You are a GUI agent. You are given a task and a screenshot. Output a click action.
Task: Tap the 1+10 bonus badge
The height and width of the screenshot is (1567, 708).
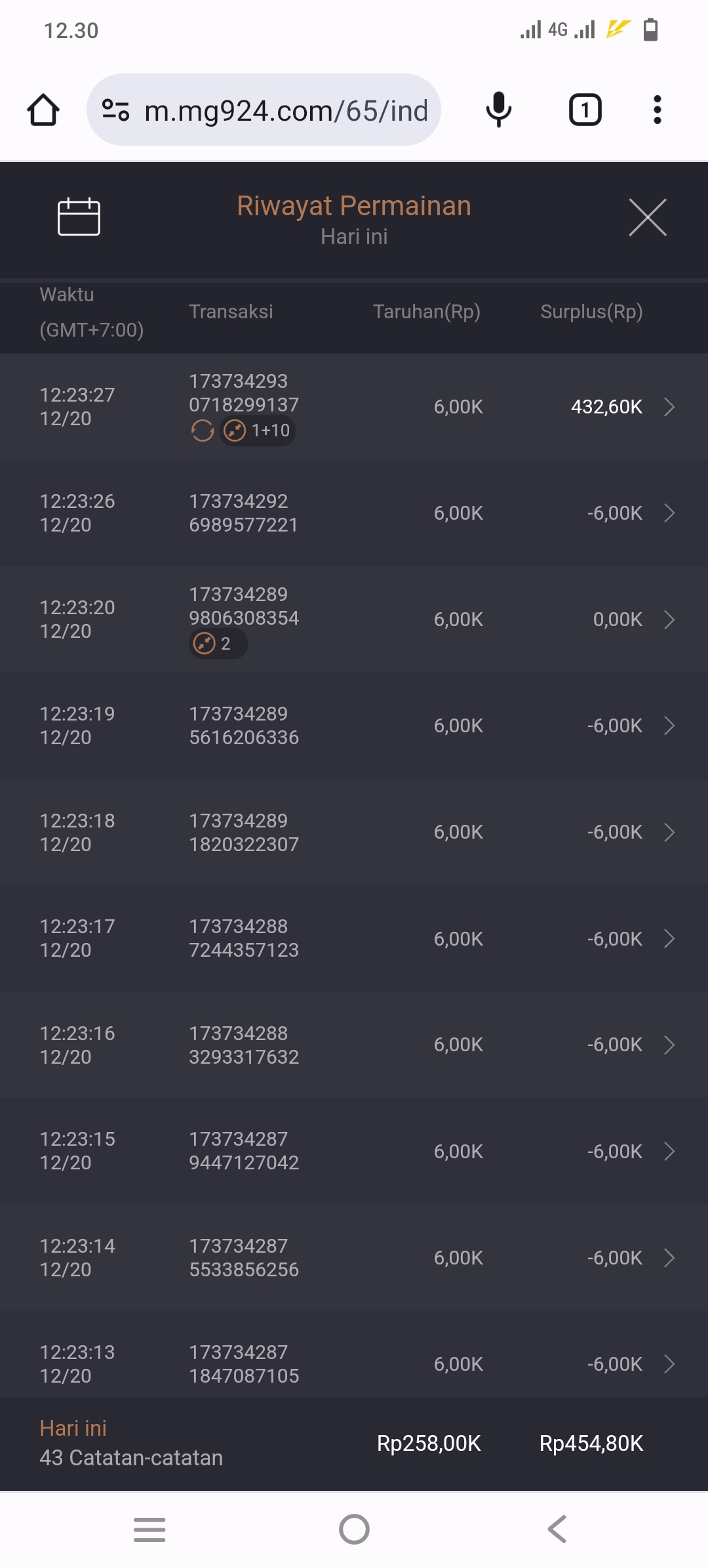point(258,431)
